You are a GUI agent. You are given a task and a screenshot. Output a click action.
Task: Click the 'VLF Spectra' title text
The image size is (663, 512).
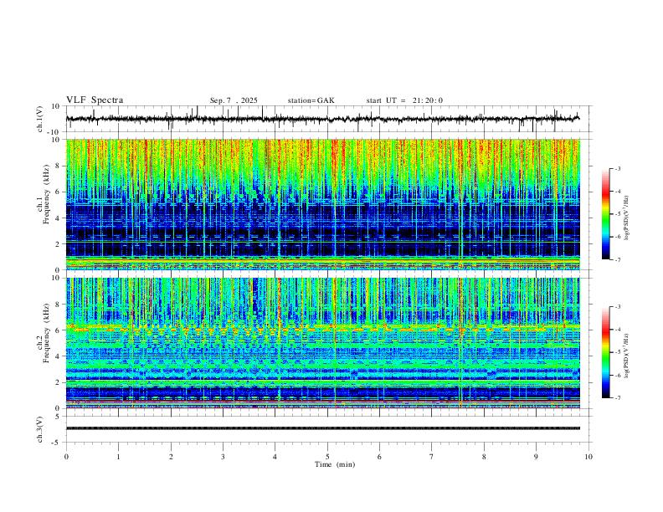(x=95, y=100)
